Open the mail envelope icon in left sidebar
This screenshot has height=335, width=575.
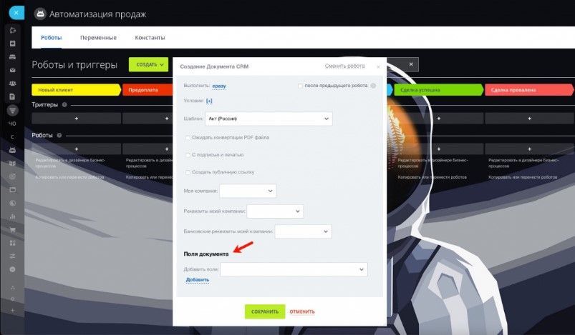[x=12, y=70]
